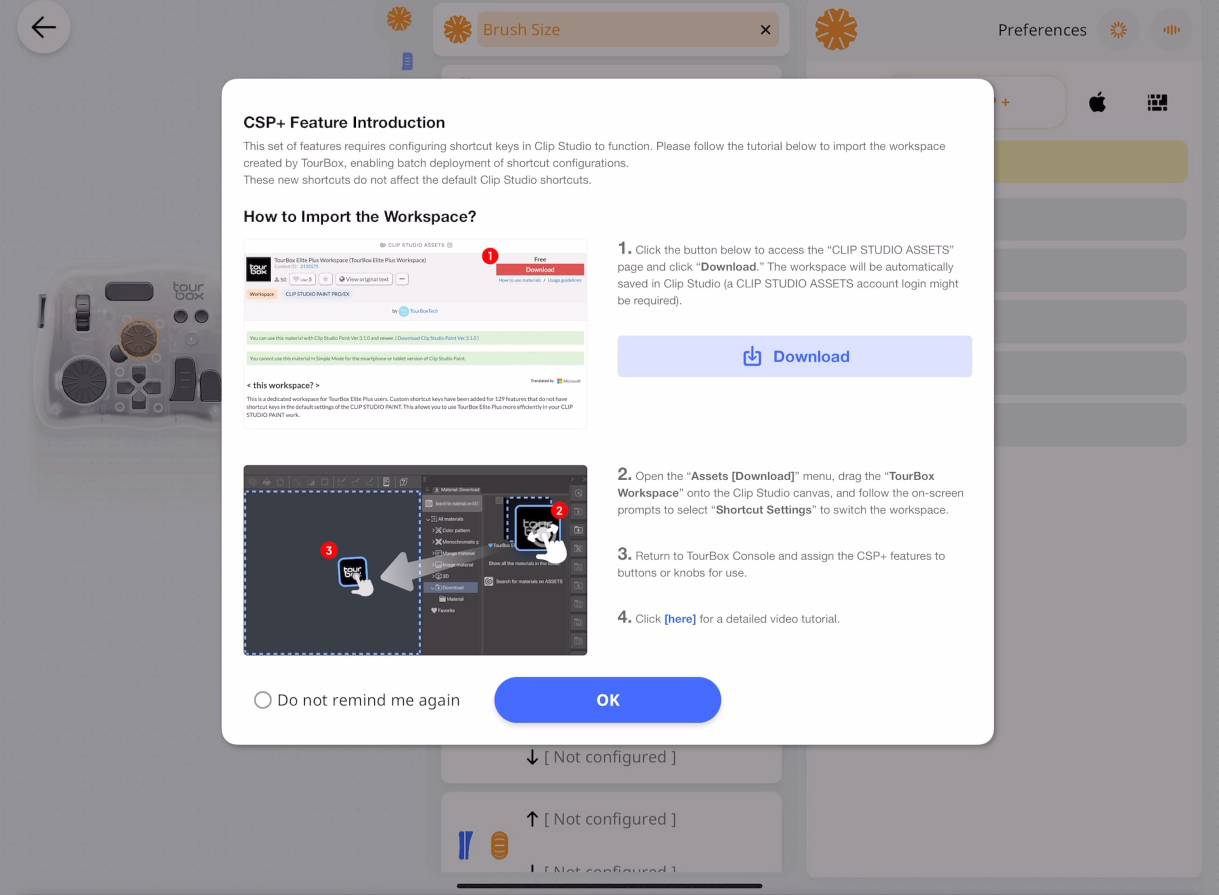Viewport: 1219px width, 895px height.
Task: Click the orange scroll-wheel icon
Action: pyautogui.click(x=499, y=845)
